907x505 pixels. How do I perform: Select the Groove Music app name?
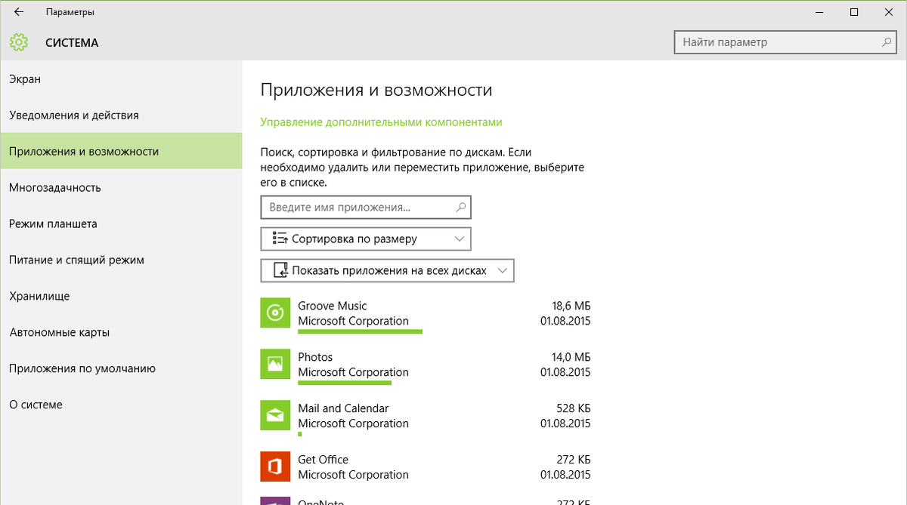[333, 306]
